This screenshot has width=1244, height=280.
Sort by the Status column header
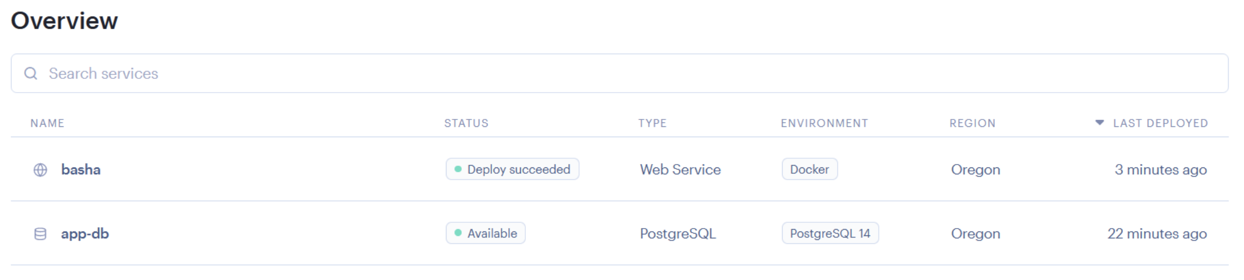pyautogui.click(x=466, y=123)
